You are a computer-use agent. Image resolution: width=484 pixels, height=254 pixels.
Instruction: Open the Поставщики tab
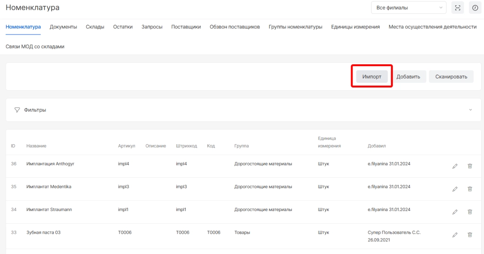pyautogui.click(x=186, y=27)
